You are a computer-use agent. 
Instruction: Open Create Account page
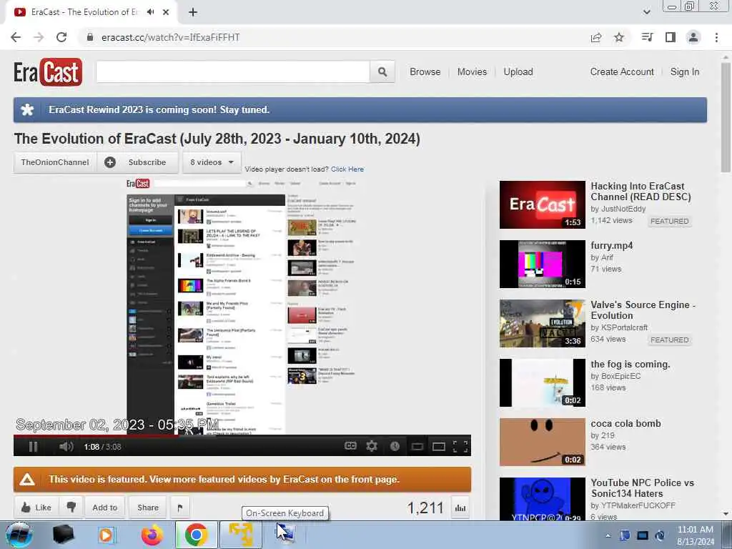click(622, 72)
